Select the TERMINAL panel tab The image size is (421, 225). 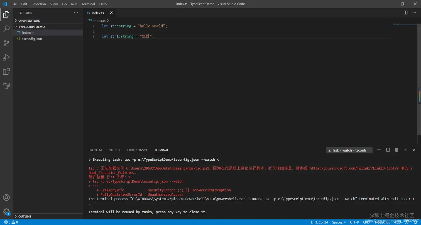[161, 150]
